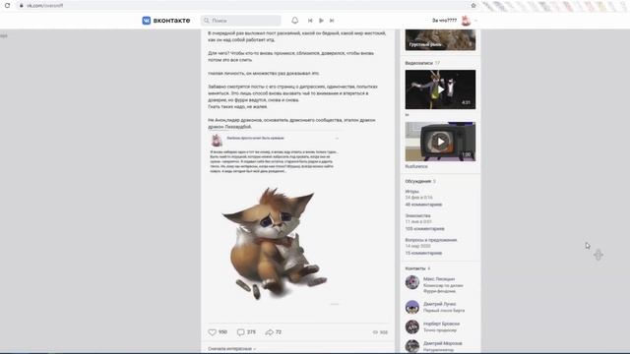Screen dimensions: 630x354
Task: Skip to previous track in header player
Action: 310,21
